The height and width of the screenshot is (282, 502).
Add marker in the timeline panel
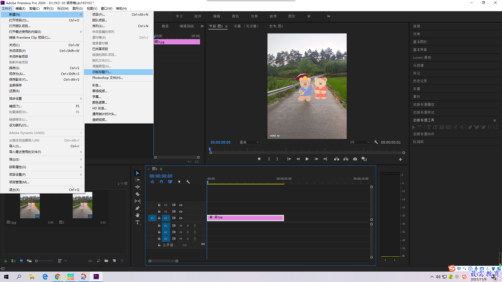[x=179, y=182]
